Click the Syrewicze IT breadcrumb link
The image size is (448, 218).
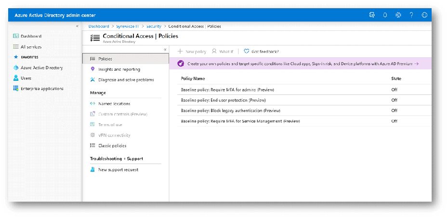tap(128, 26)
